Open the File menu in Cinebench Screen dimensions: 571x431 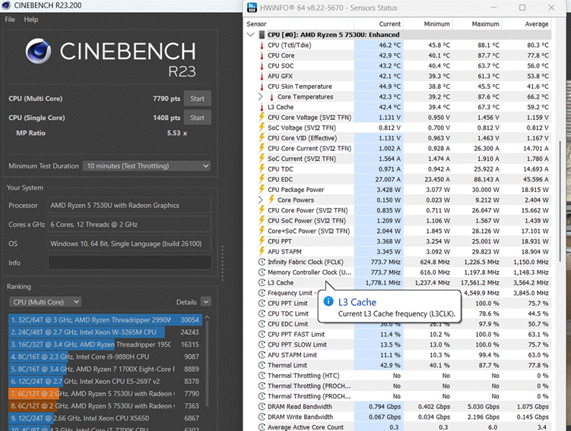click(10, 20)
